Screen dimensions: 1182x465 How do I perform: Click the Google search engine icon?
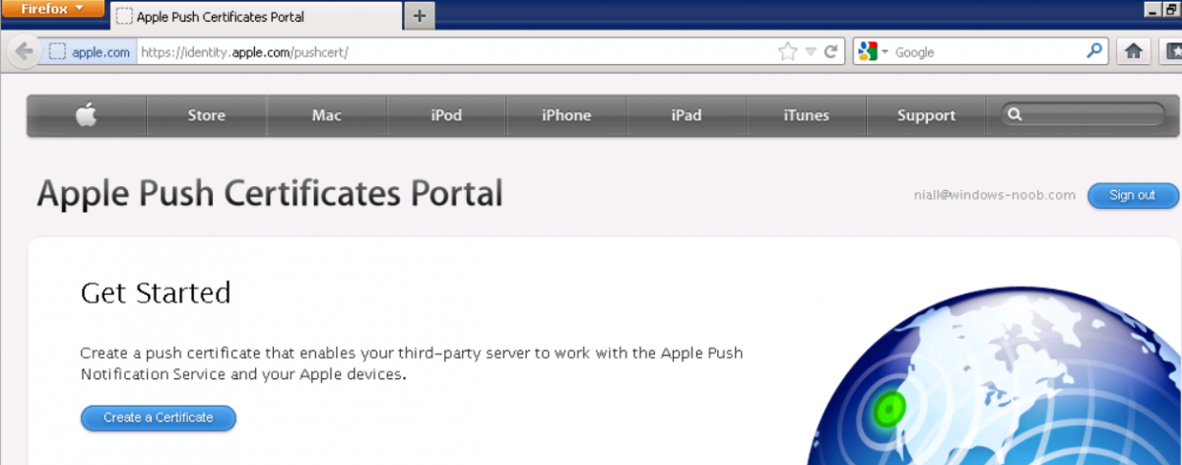[x=867, y=52]
